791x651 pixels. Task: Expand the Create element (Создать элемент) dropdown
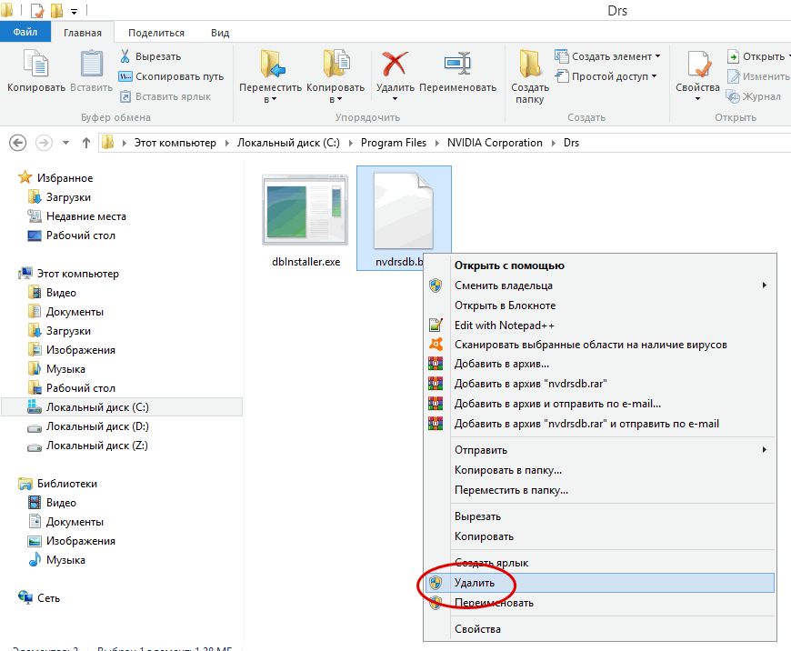657,56
